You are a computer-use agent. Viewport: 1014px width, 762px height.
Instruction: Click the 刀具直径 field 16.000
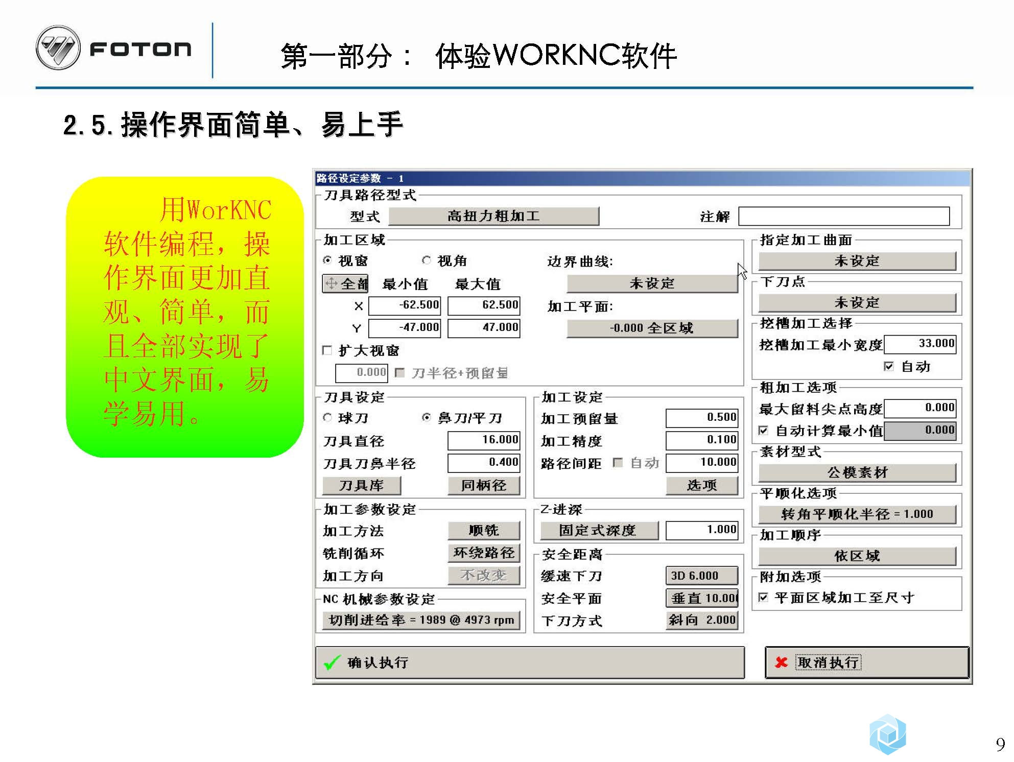(484, 440)
